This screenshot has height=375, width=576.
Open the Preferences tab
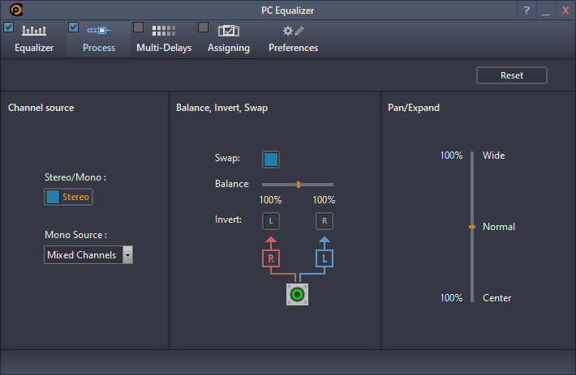tap(293, 39)
